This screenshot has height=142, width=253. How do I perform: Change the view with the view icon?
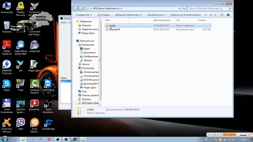coord(211,15)
